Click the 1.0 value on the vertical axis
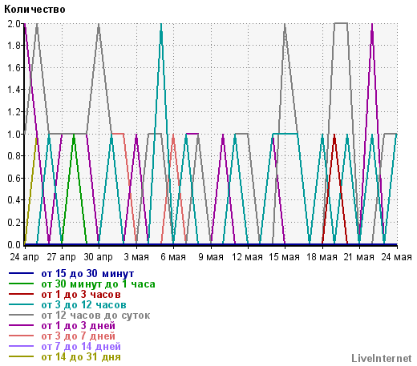Screen dimensions: 417x366 (14, 134)
